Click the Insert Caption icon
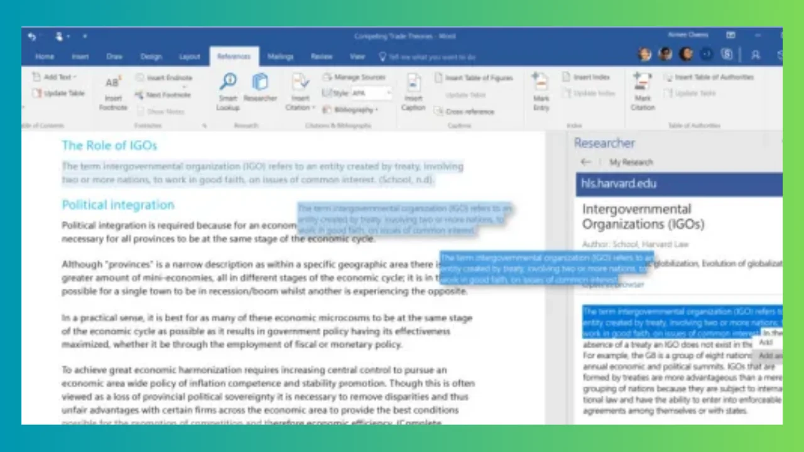 413,82
